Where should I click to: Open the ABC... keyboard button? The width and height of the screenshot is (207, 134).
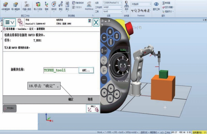coord(86,70)
